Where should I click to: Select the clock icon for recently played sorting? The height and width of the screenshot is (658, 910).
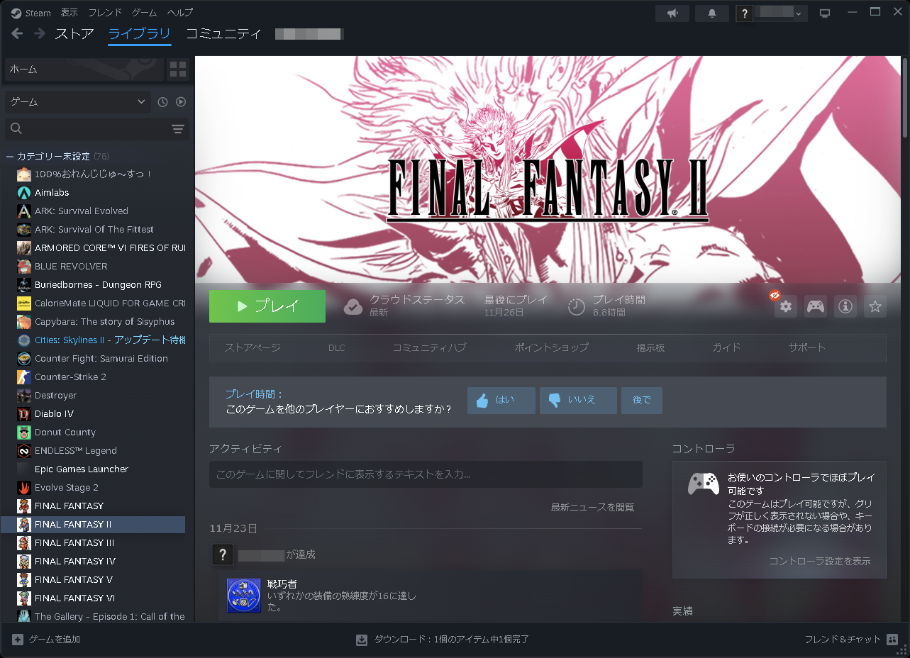coord(162,101)
